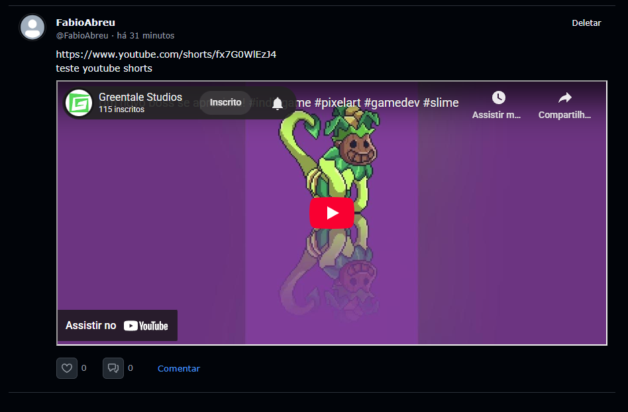
Task: Click the YouTube shorts URL text
Action: [166, 54]
